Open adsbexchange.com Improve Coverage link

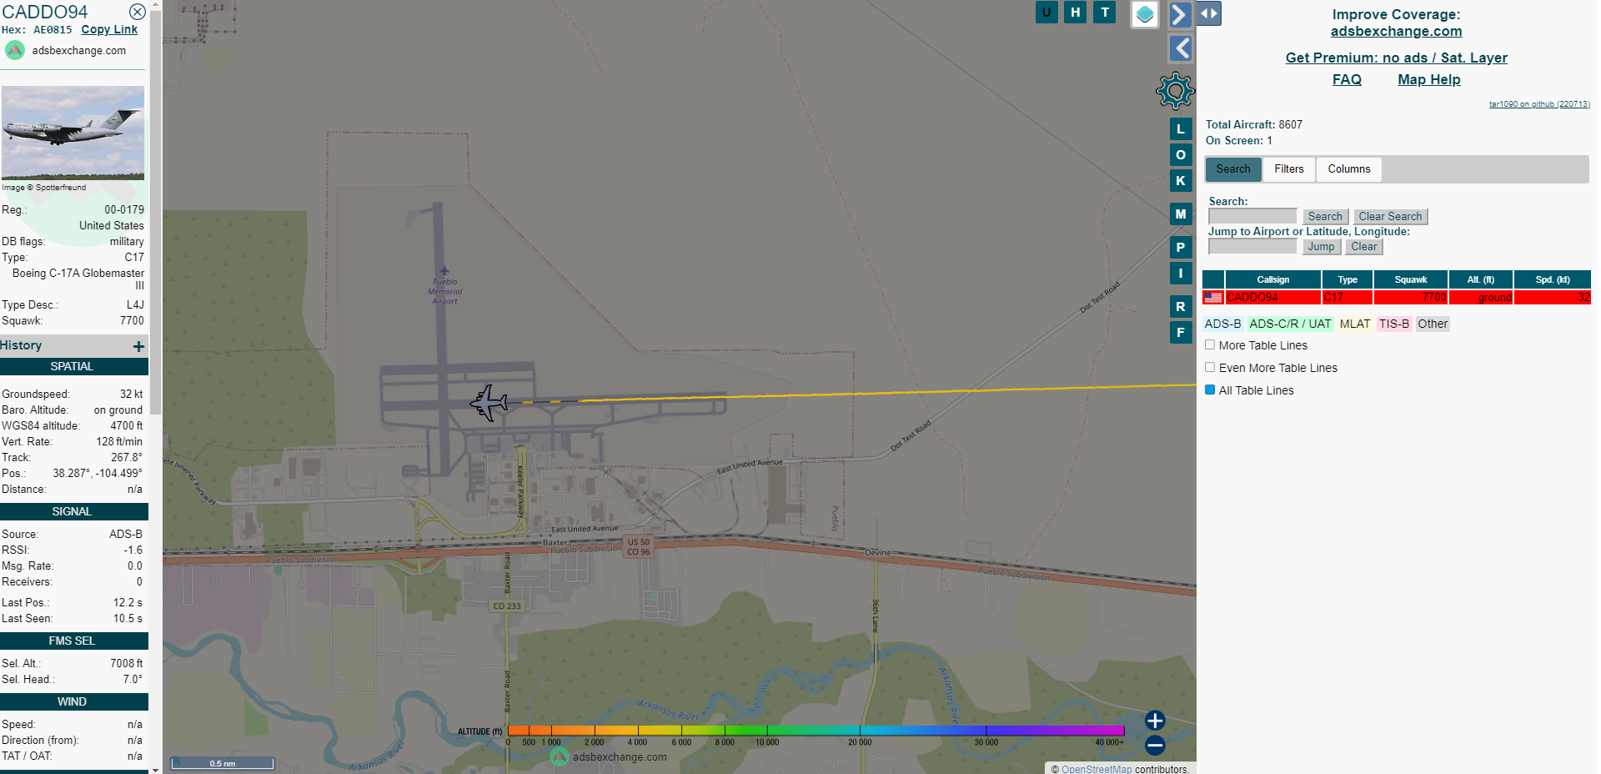coord(1396,31)
